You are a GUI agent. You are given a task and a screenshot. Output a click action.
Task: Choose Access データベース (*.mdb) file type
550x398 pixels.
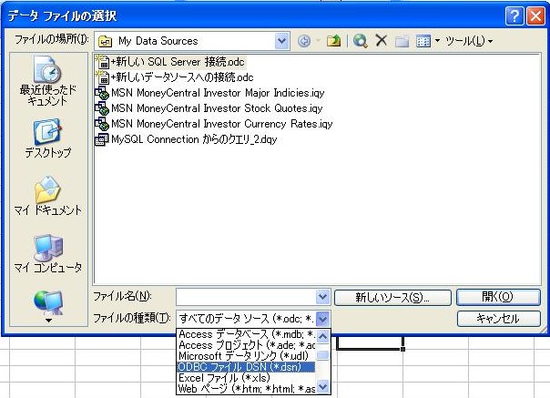click(x=246, y=334)
